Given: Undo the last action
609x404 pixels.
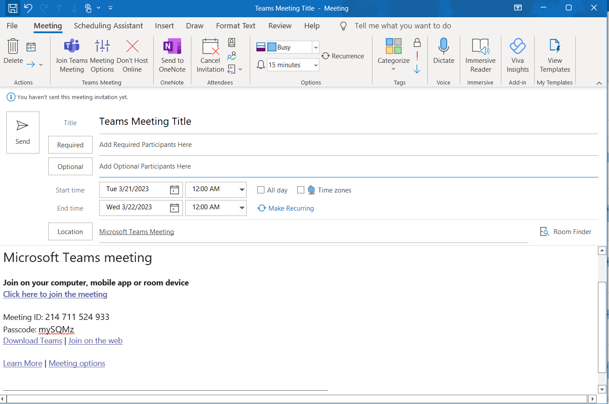Looking at the screenshot, I should (x=28, y=8).
